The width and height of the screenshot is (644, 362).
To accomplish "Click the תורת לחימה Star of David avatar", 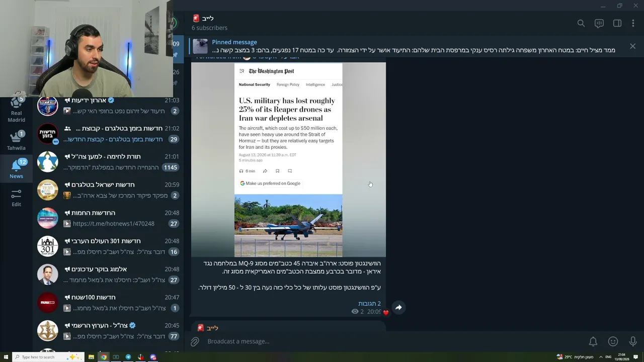I will pyautogui.click(x=48, y=162).
